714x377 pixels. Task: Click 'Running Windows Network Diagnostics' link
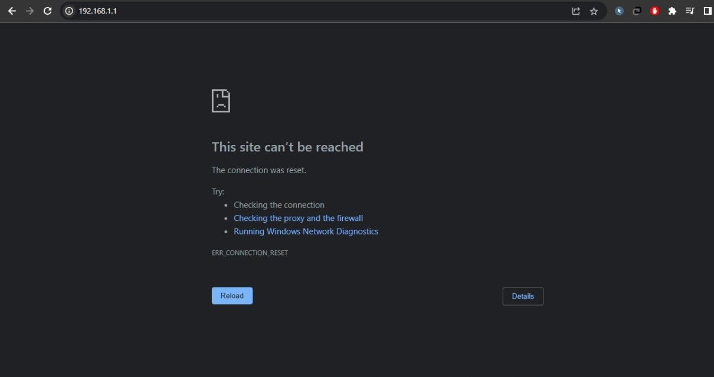click(306, 232)
